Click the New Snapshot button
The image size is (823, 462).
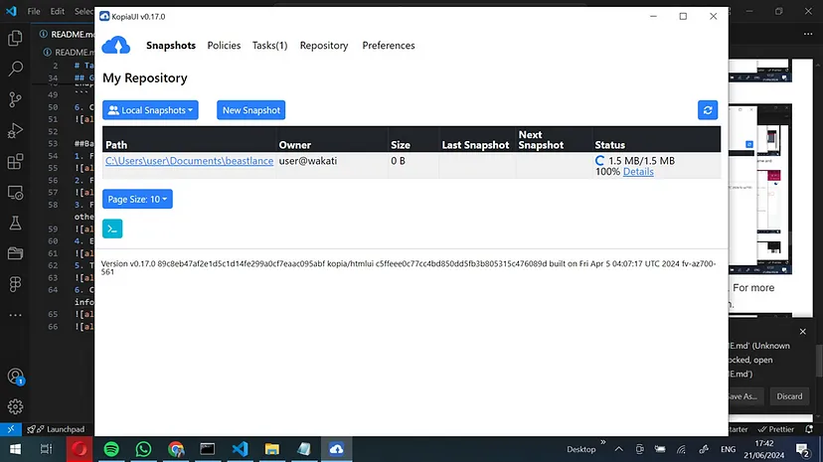[x=251, y=110]
